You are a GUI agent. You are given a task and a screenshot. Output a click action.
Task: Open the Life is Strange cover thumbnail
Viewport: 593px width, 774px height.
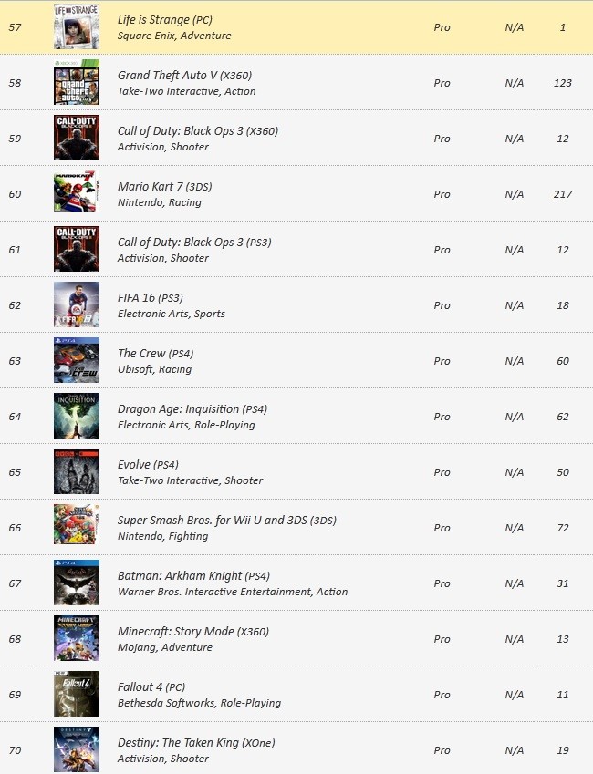[x=77, y=26]
